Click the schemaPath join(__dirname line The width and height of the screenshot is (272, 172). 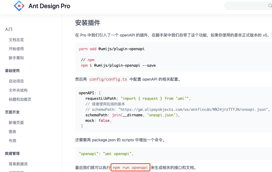point(132,115)
